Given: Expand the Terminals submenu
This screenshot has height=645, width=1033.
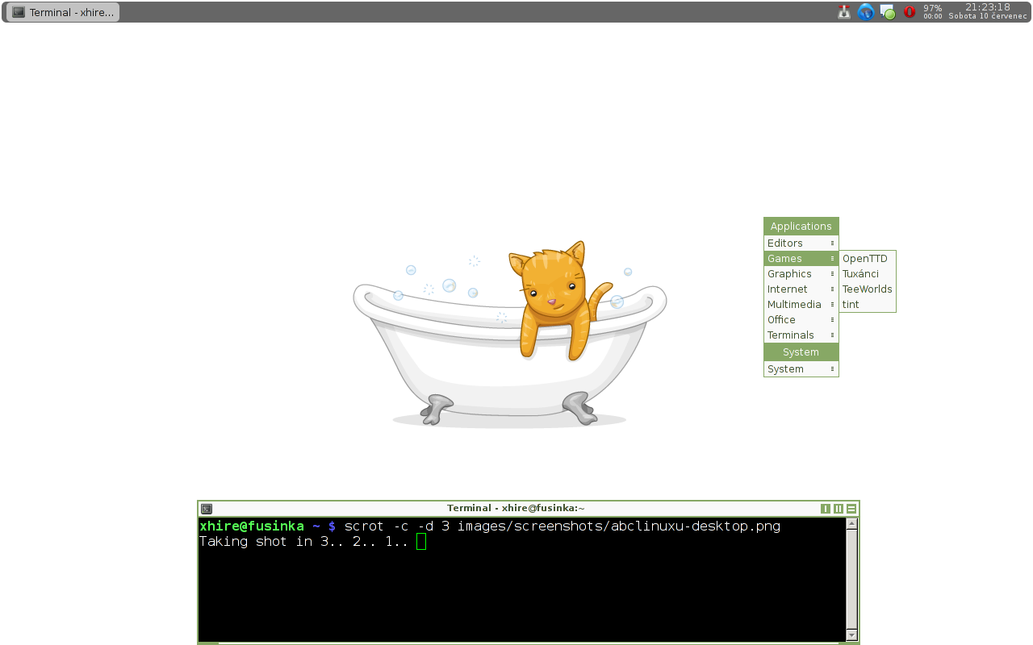Looking at the screenshot, I should pyautogui.click(x=801, y=335).
